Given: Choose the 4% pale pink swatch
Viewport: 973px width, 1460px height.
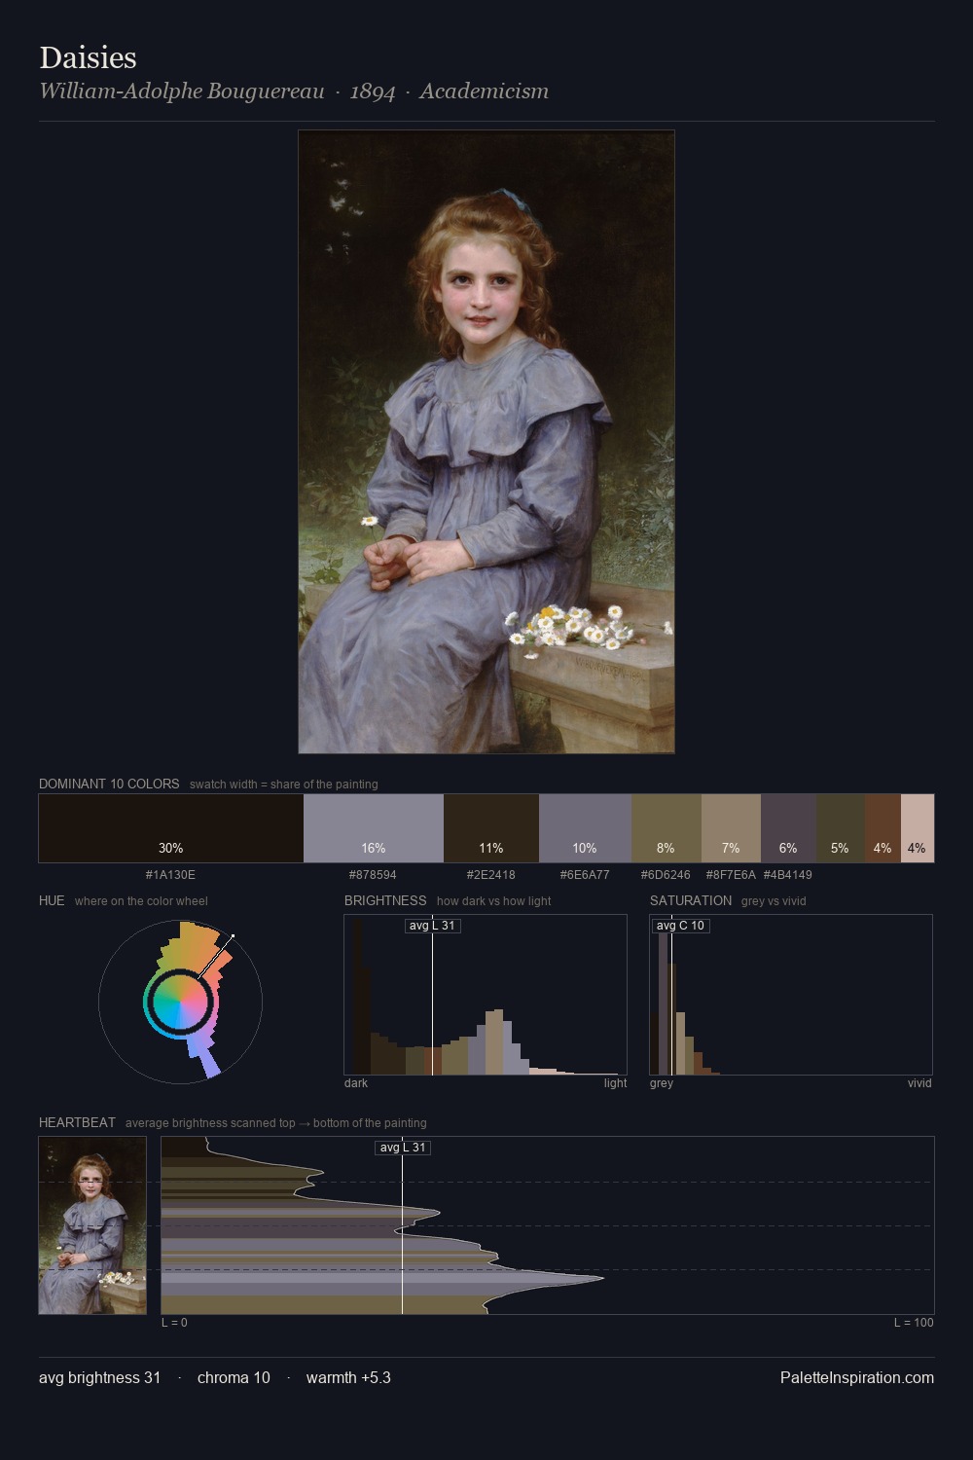Looking at the screenshot, I should coord(918,828).
